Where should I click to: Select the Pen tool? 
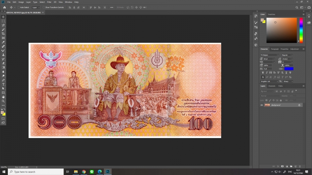coord(3,80)
